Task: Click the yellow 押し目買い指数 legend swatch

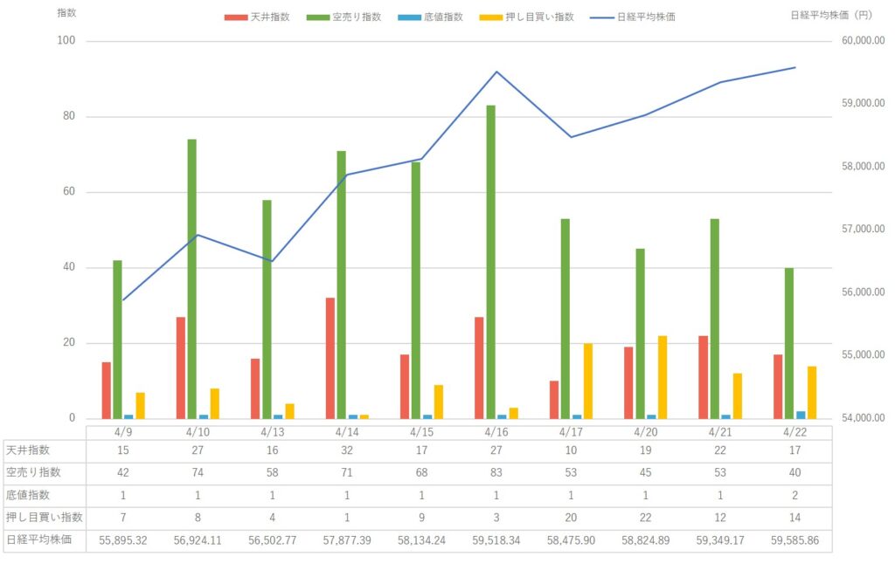Action: coord(488,17)
